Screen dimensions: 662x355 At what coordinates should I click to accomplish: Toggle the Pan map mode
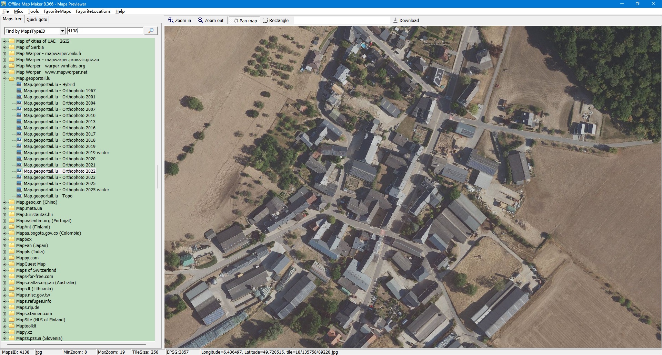click(245, 21)
